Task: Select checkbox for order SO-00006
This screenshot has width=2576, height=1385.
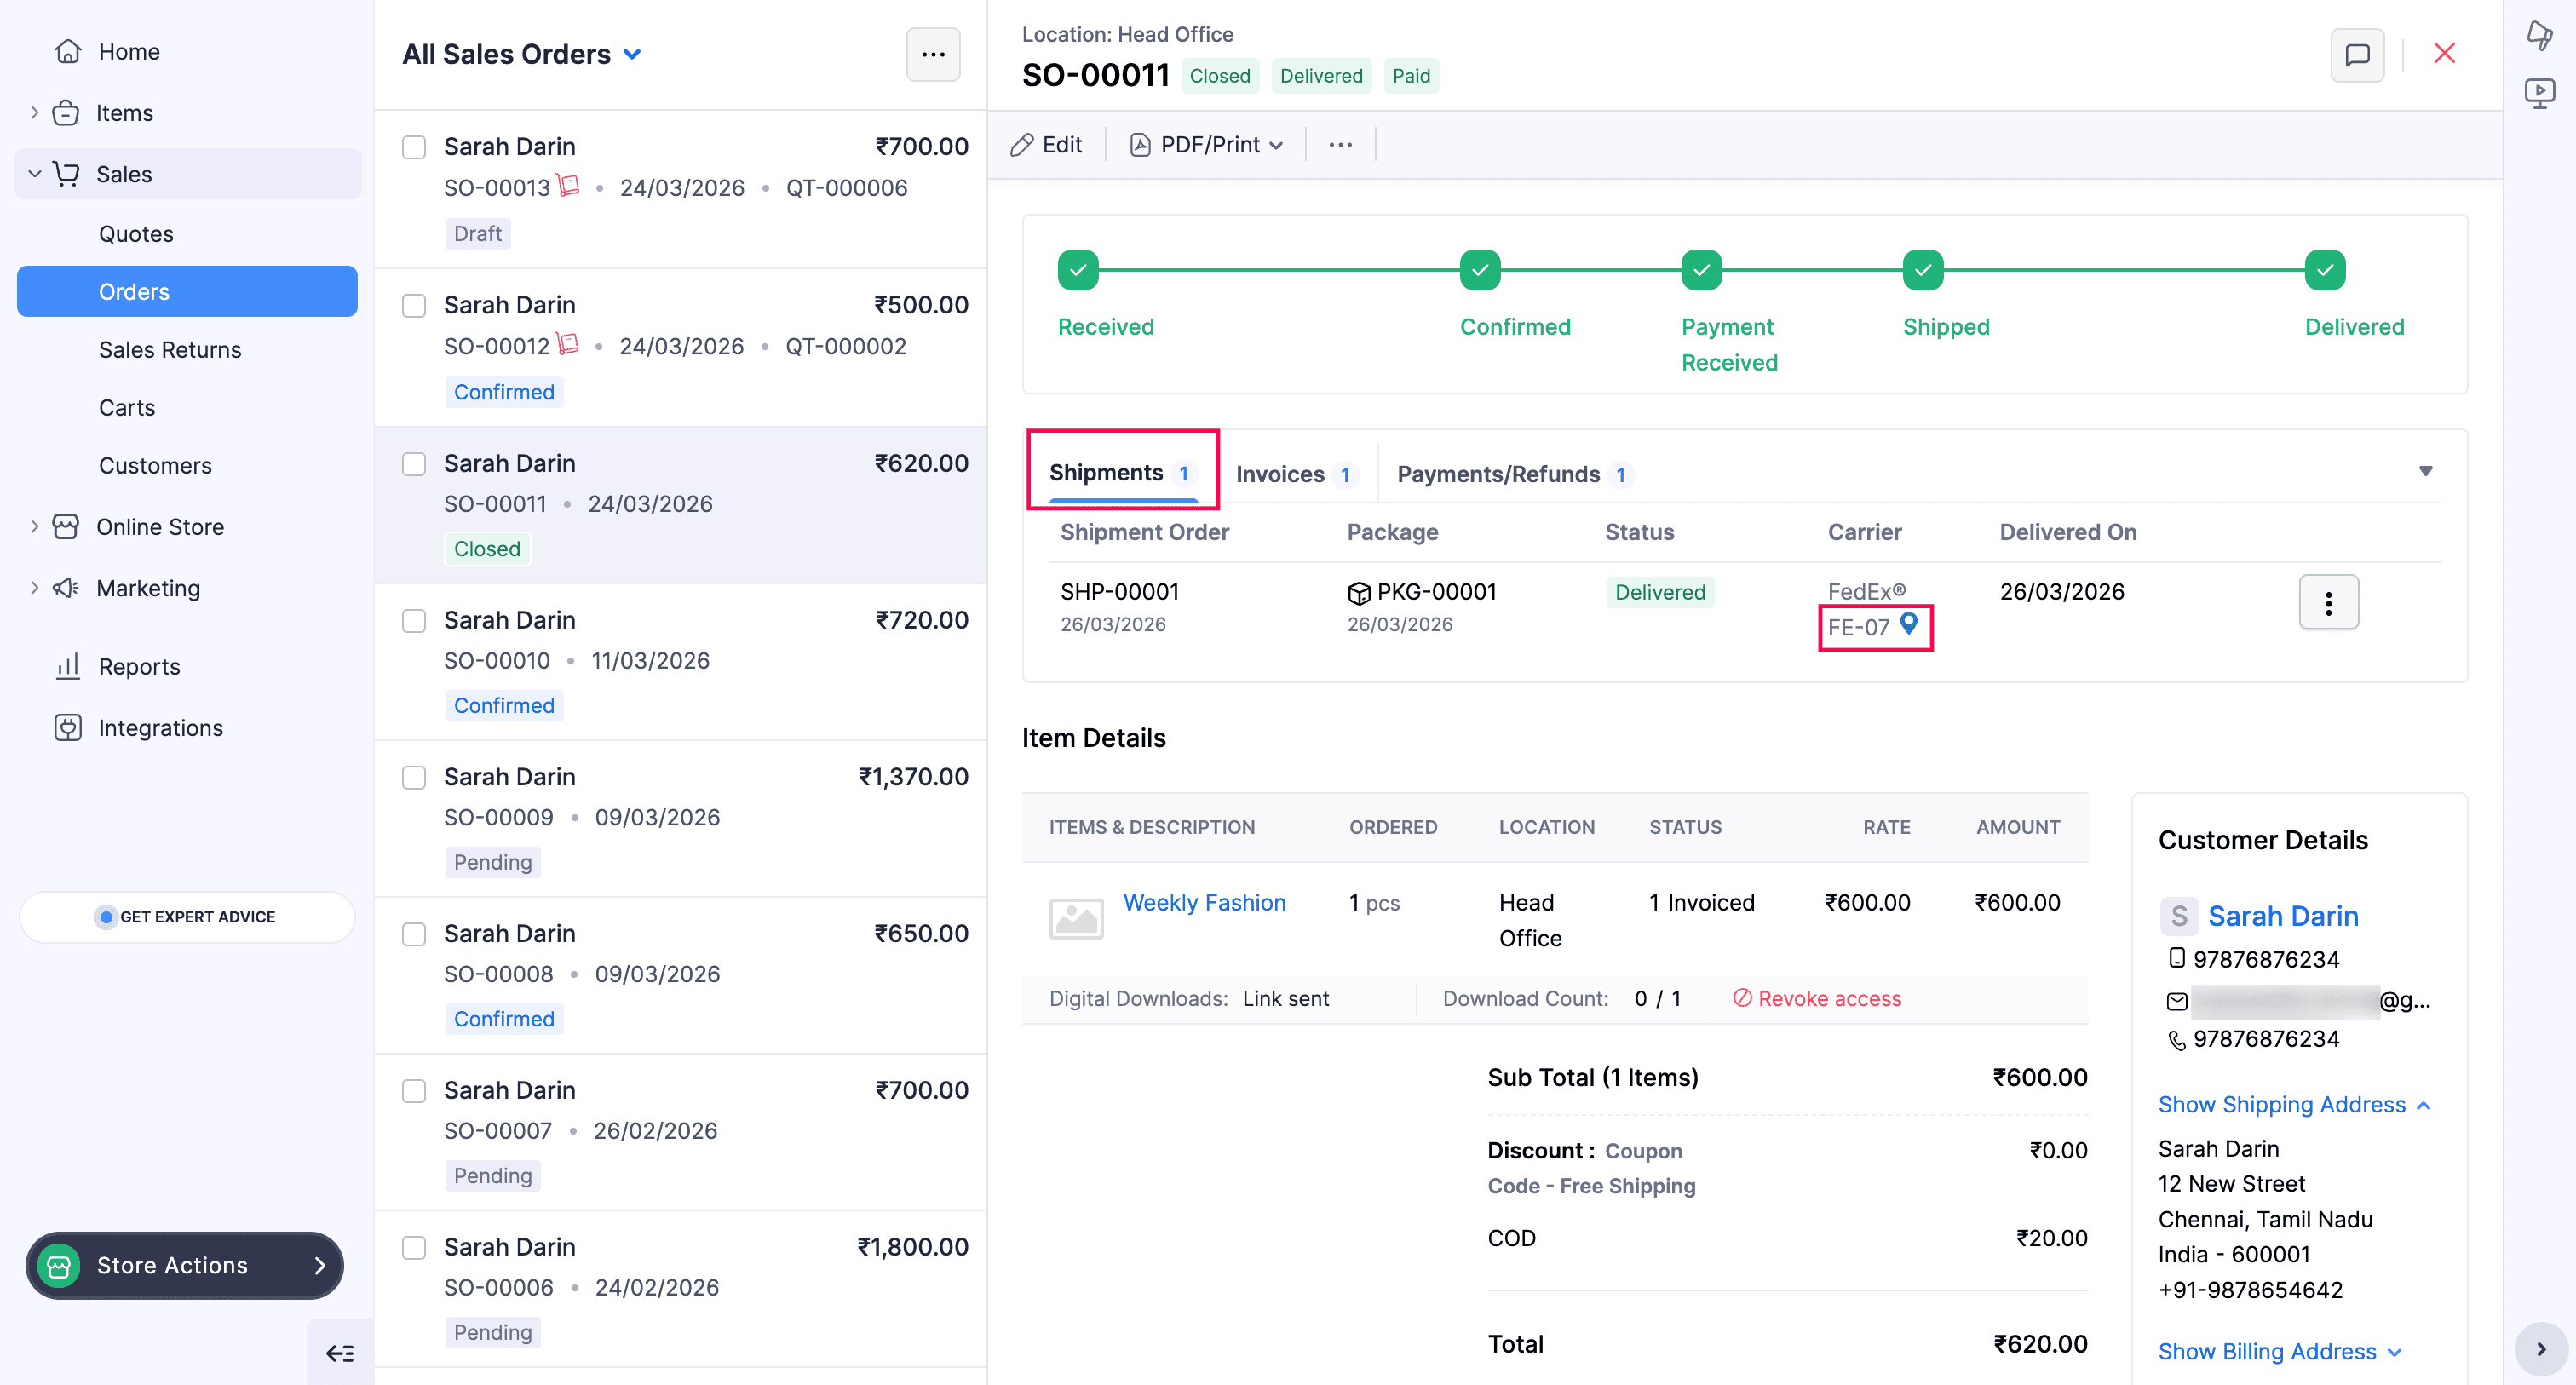Action: point(414,1248)
